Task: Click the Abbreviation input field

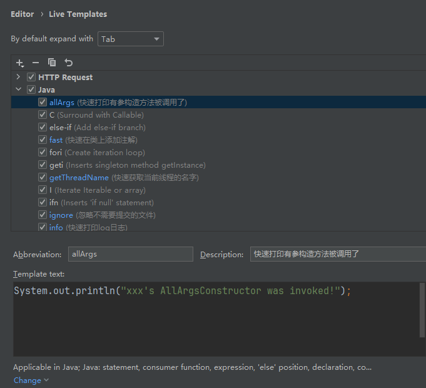Action: point(131,254)
